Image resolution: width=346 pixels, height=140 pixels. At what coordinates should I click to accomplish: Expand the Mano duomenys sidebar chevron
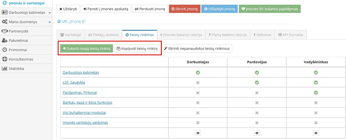click(x=49, y=22)
